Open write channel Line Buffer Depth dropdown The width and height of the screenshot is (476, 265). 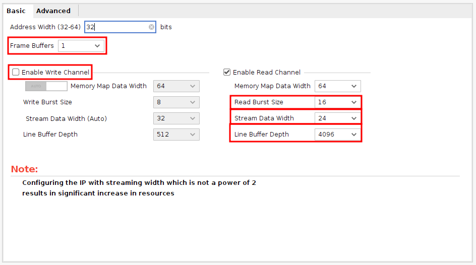click(176, 135)
